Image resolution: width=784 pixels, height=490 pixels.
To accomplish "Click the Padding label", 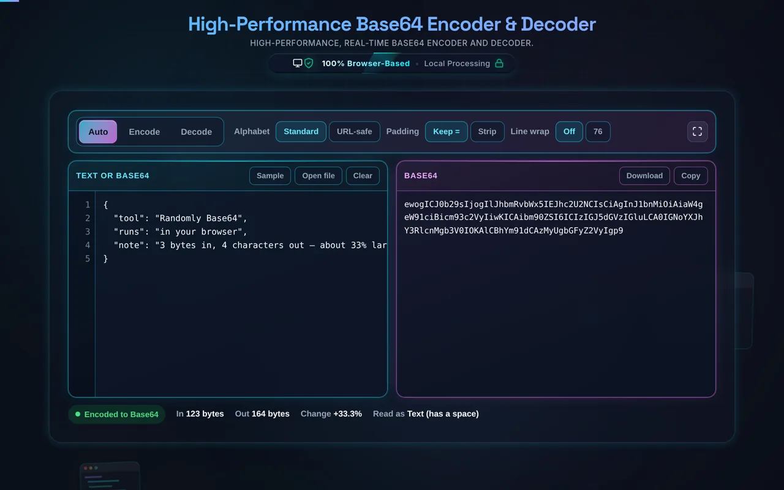I will (x=402, y=132).
